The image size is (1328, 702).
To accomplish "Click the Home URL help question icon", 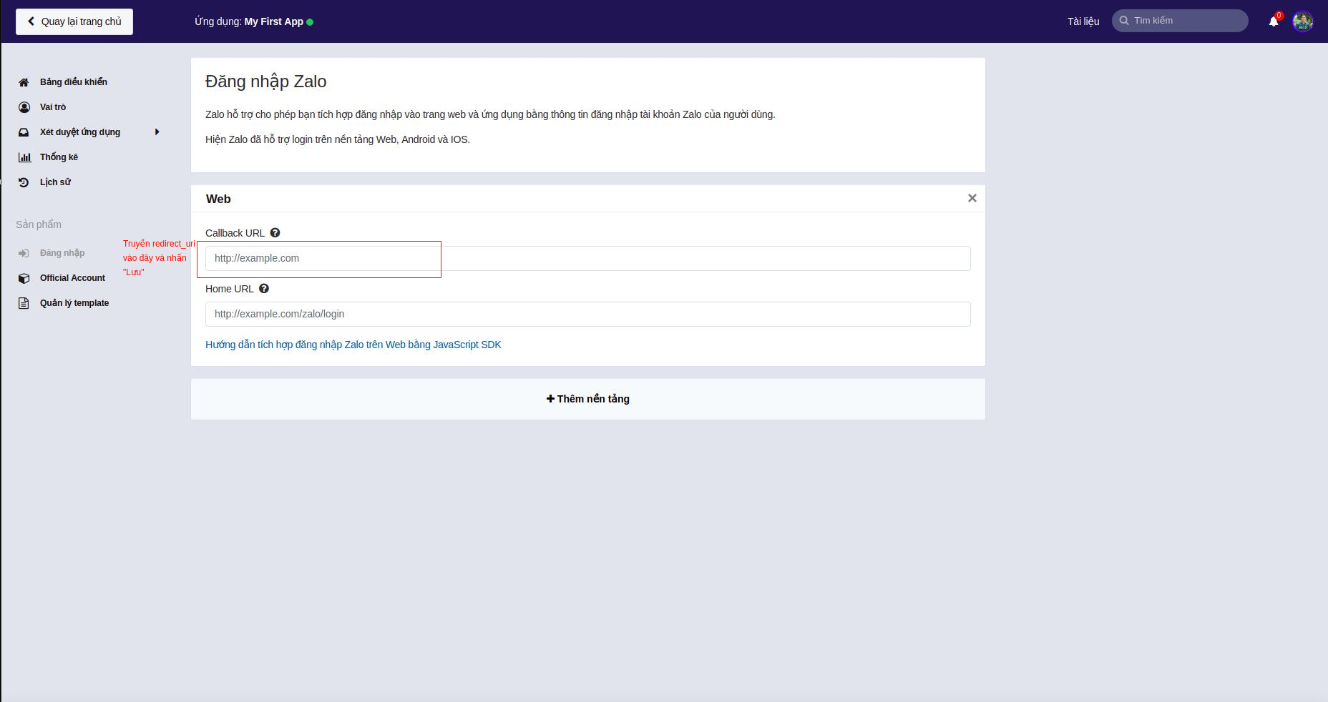I will point(264,289).
